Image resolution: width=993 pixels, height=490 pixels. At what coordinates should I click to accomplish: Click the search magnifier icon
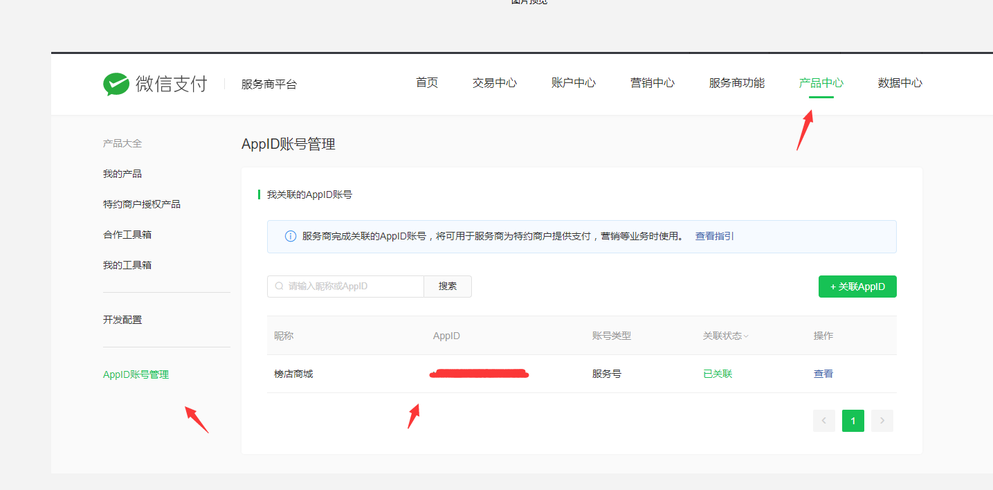[x=279, y=286]
